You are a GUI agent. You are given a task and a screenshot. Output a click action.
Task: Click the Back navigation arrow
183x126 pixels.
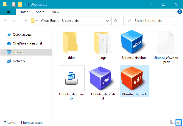[x=6, y=21]
